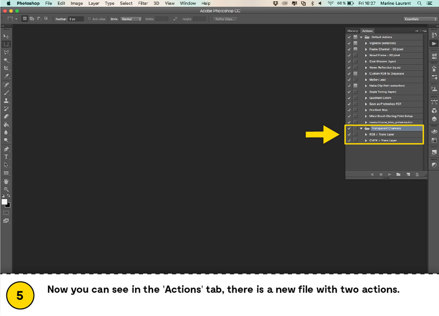The height and width of the screenshot is (316, 439).
Task: Click the foreground color swatch
Action: (x=4, y=202)
